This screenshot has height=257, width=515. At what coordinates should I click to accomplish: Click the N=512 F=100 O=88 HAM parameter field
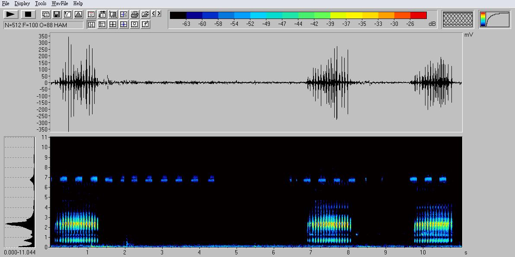pos(43,25)
